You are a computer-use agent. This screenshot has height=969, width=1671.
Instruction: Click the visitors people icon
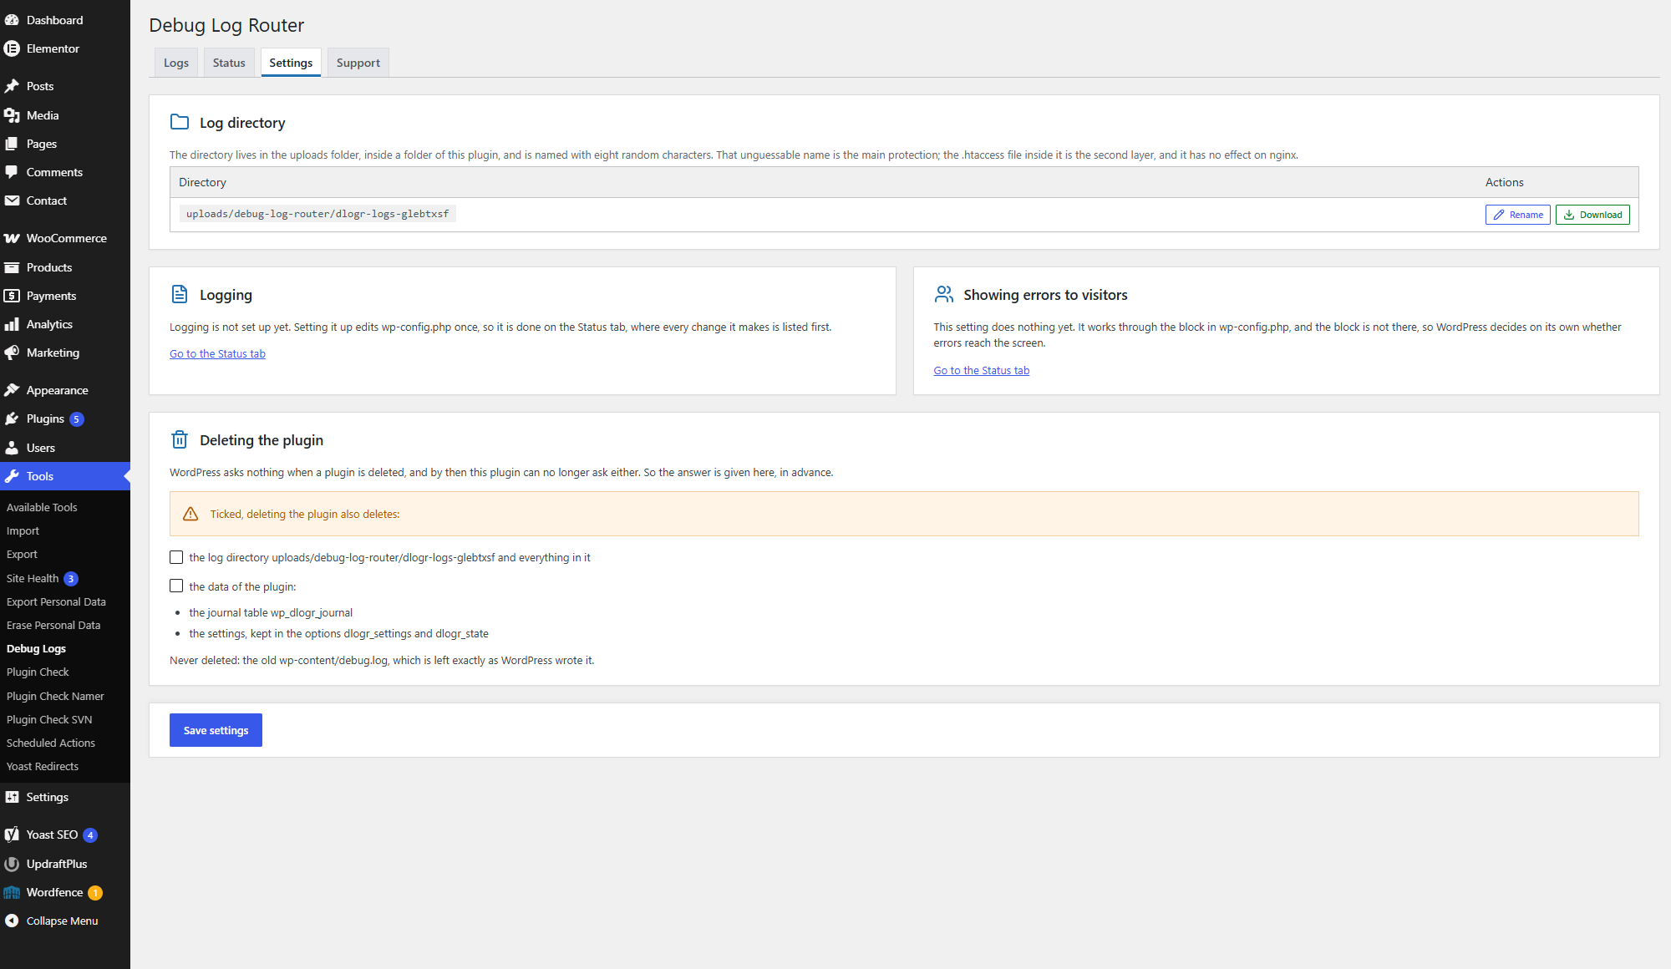[944, 294]
